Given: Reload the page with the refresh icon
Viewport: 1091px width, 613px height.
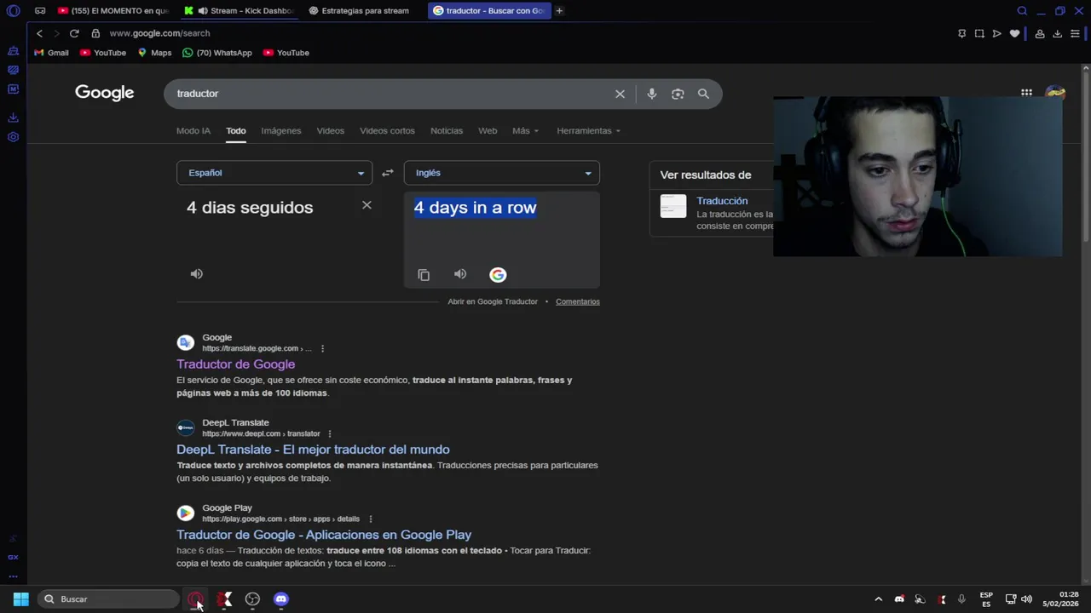Looking at the screenshot, I should coord(74,33).
